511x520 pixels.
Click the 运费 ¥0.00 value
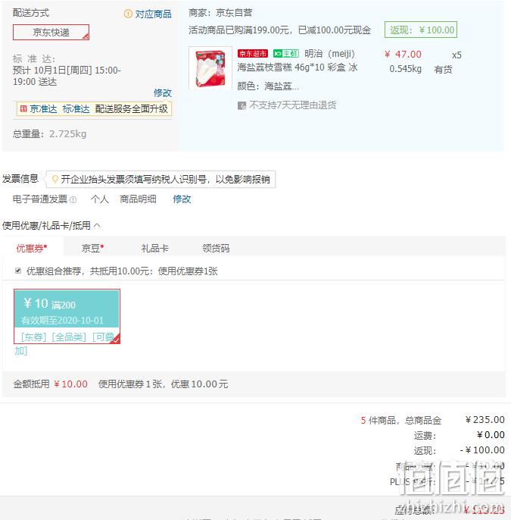click(x=491, y=435)
